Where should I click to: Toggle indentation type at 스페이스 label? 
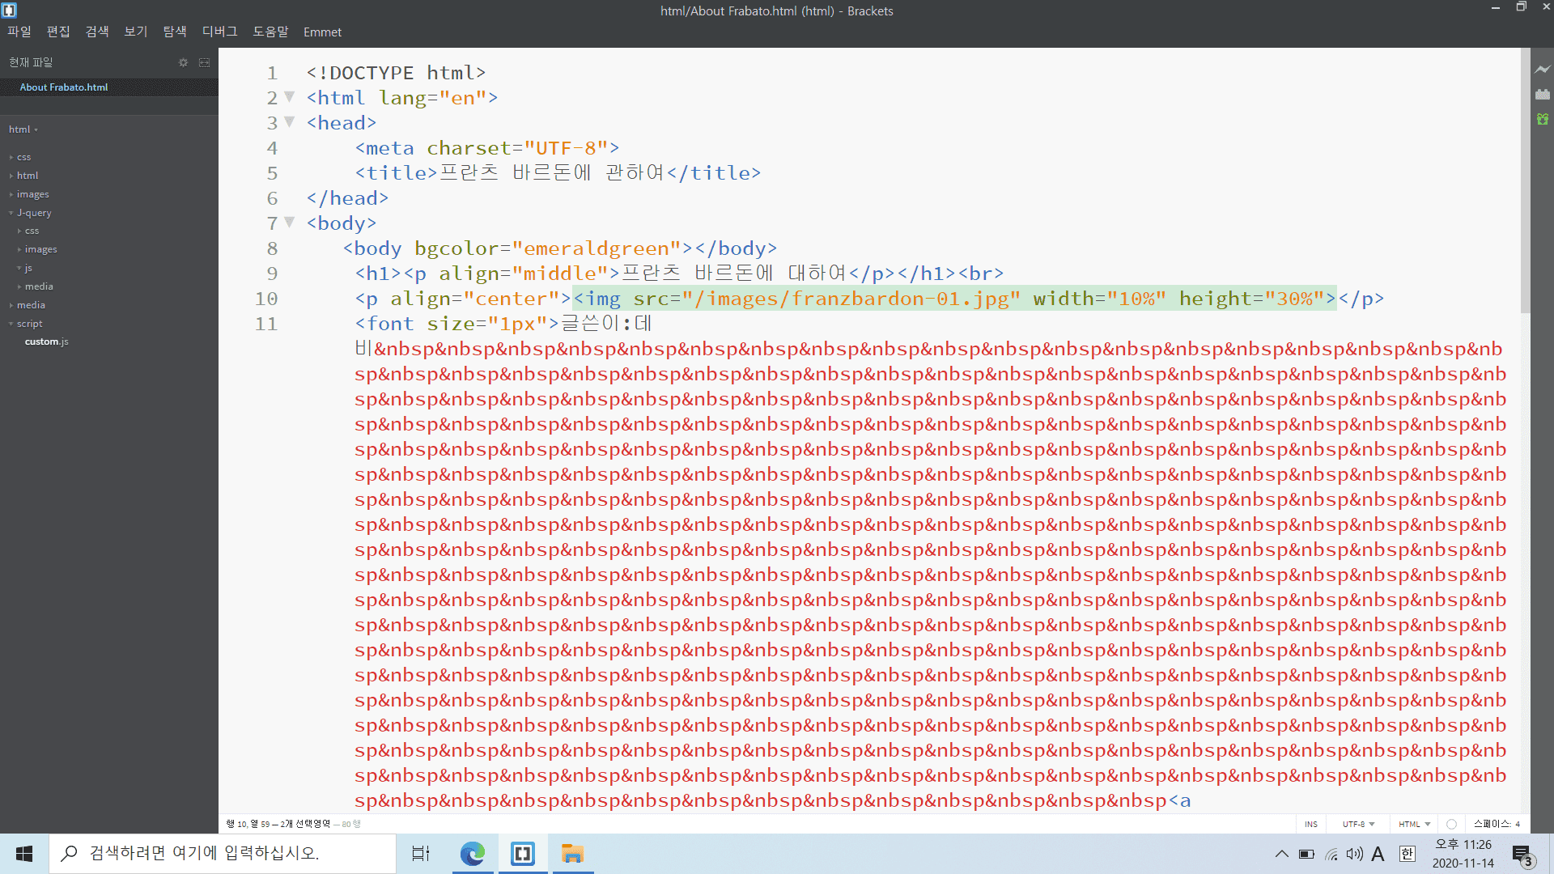pyautogui.click(x=1491, y=824)
